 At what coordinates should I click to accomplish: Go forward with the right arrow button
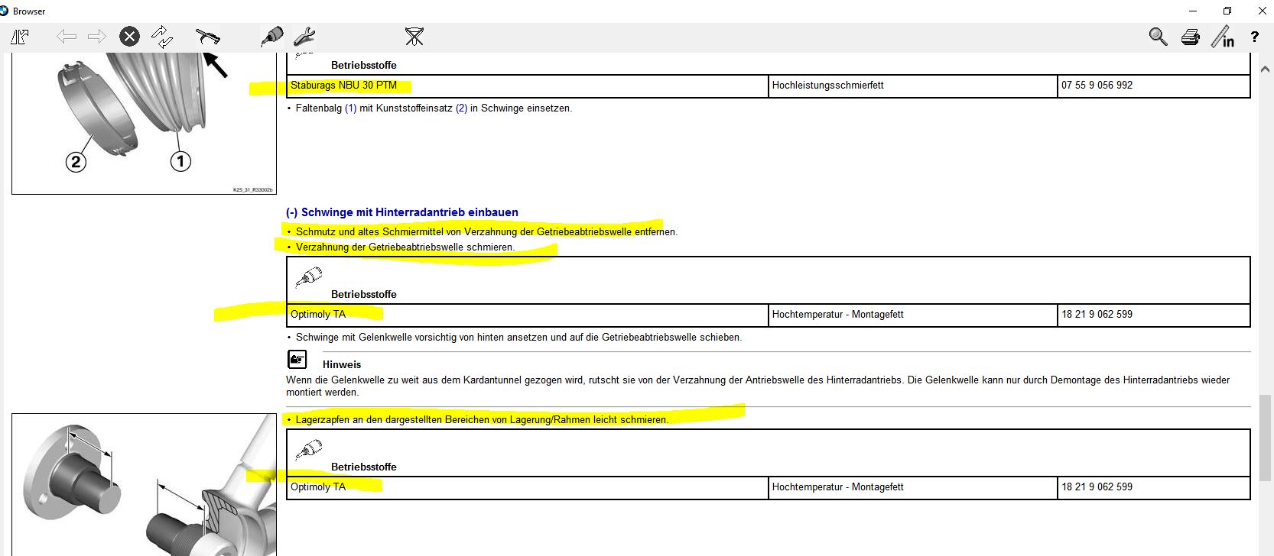coord(97,37)
